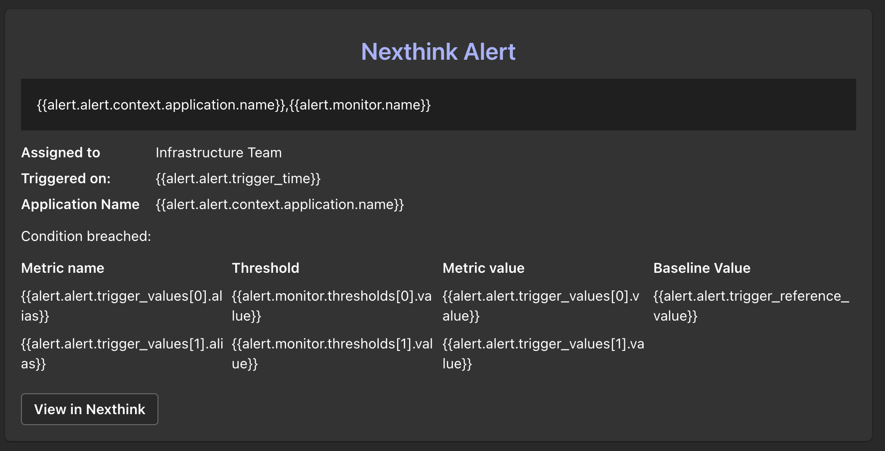Click the Metric value column header
Image resolution: width=885 pixels, height=451 pixels.
pos(483,268)
